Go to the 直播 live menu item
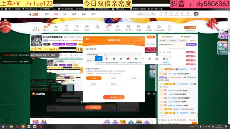Image resolution: width=230 pixels, height=129 pixels. pyautogui.click(x=56, y=14)
